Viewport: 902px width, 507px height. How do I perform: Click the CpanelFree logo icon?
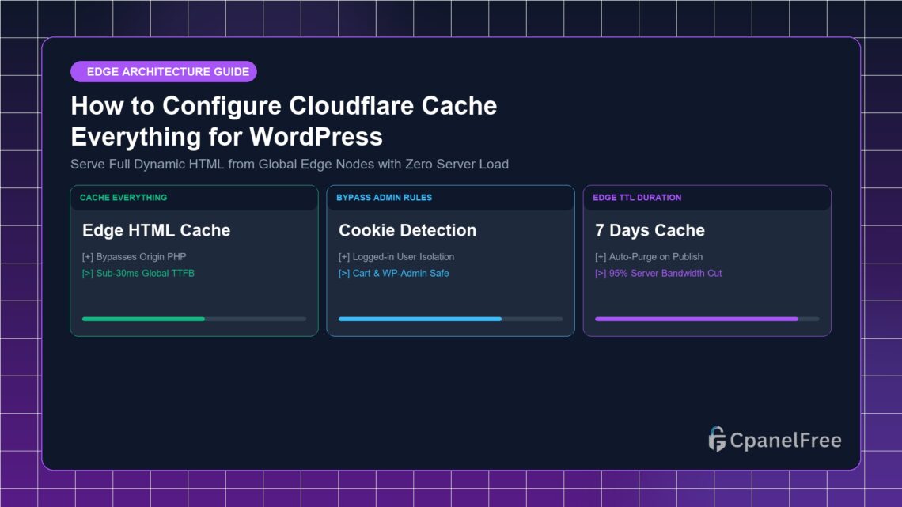[717, 439]
